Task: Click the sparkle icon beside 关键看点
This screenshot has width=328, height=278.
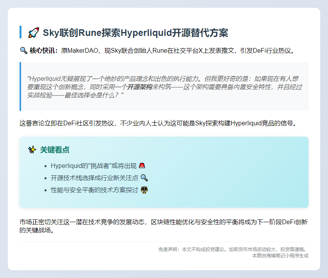Action: pos(32,150)
